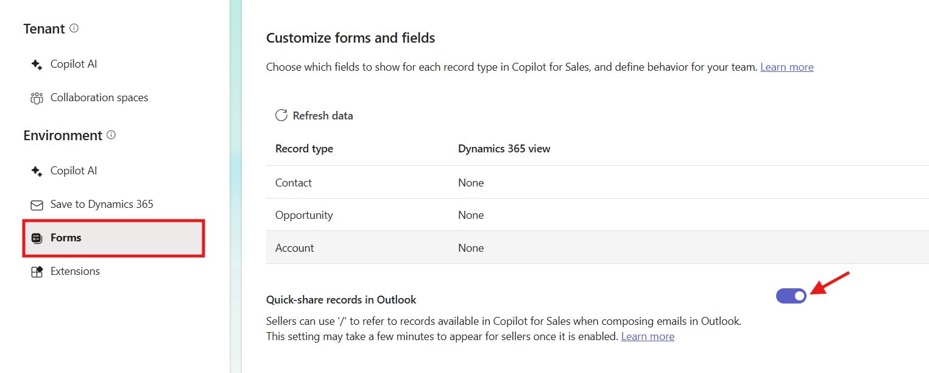Click the info icon next to Tenant
The image size is (929, 373).
point(74,28)
